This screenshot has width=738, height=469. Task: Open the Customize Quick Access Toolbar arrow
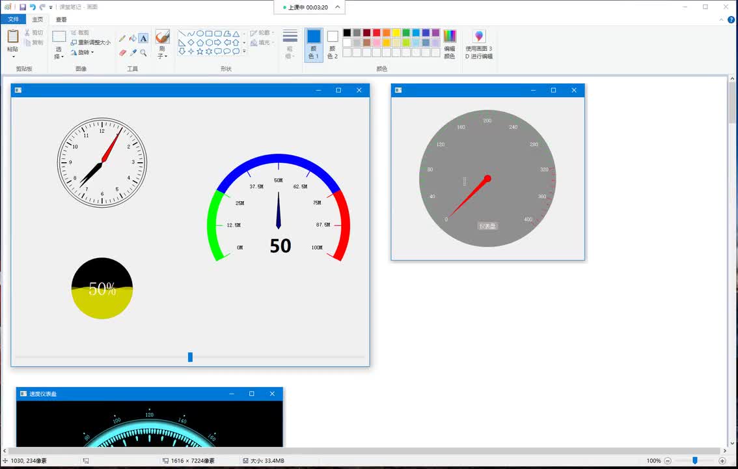[x=51, y=7]
